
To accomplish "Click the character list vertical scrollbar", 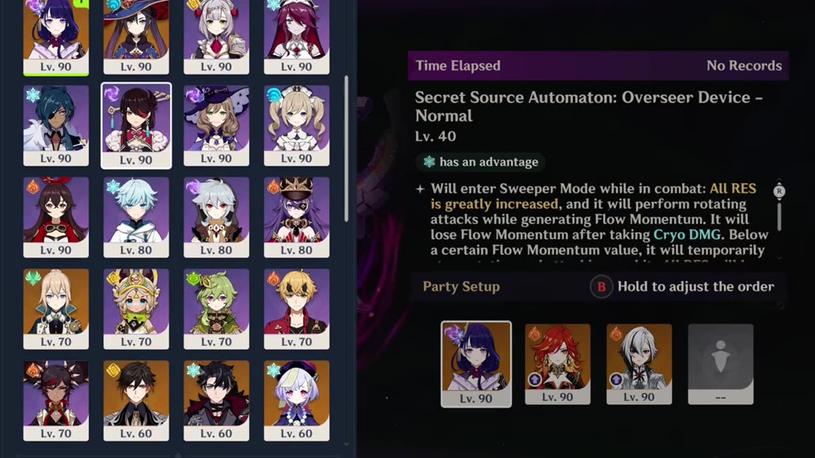I will (x=346, y=148).
